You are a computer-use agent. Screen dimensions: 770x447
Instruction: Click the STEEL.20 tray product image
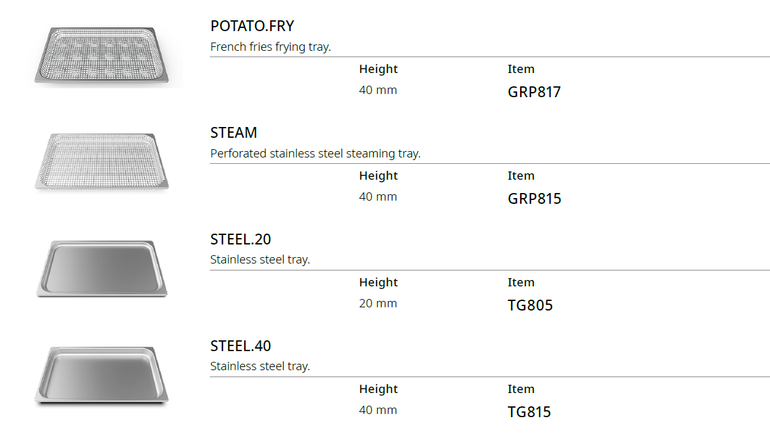point(102,267)
